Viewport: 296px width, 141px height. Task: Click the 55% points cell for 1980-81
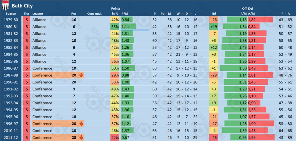(115, 27)
